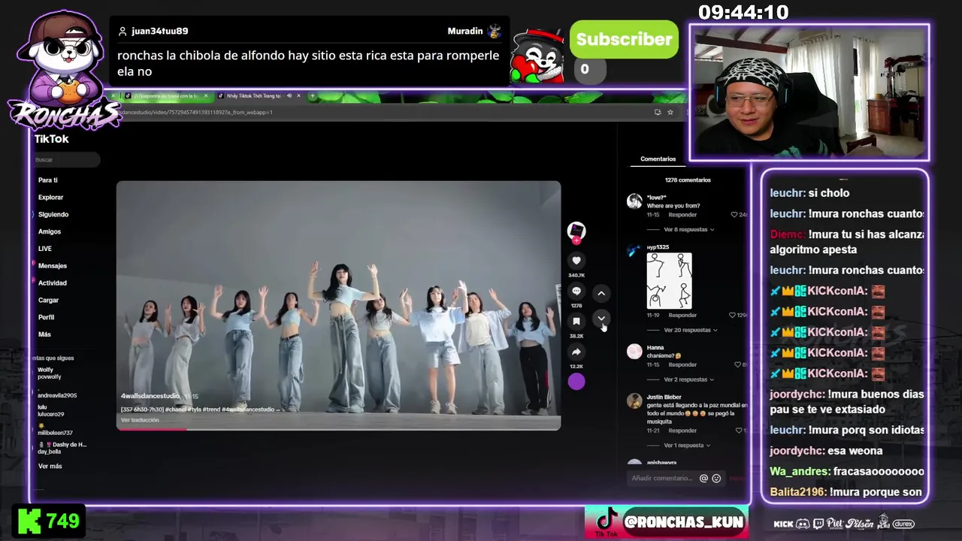Open "Cargar" upload page
Viewport: 962px width, 541px height.
point(49,301)
